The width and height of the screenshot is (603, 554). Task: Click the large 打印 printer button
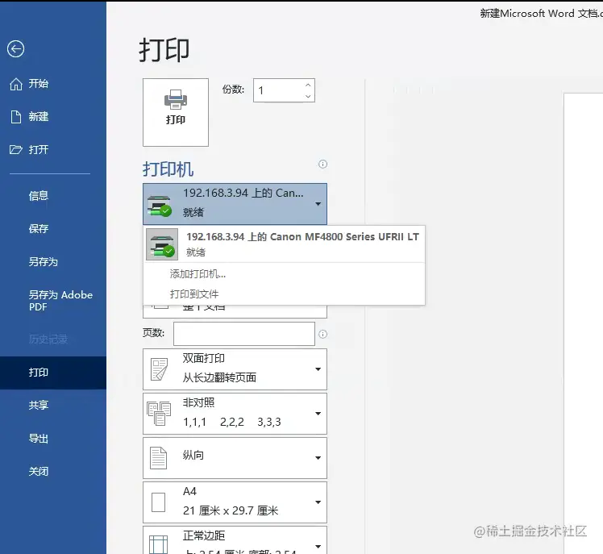(x=176, y=112)
